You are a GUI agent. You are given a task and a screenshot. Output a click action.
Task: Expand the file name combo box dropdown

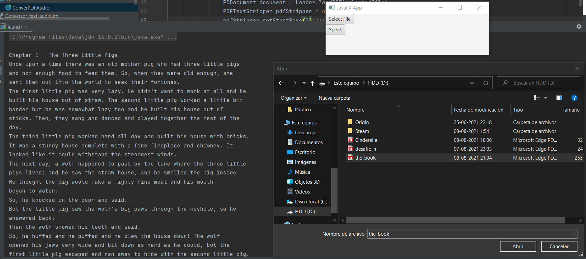pos(574,234)
